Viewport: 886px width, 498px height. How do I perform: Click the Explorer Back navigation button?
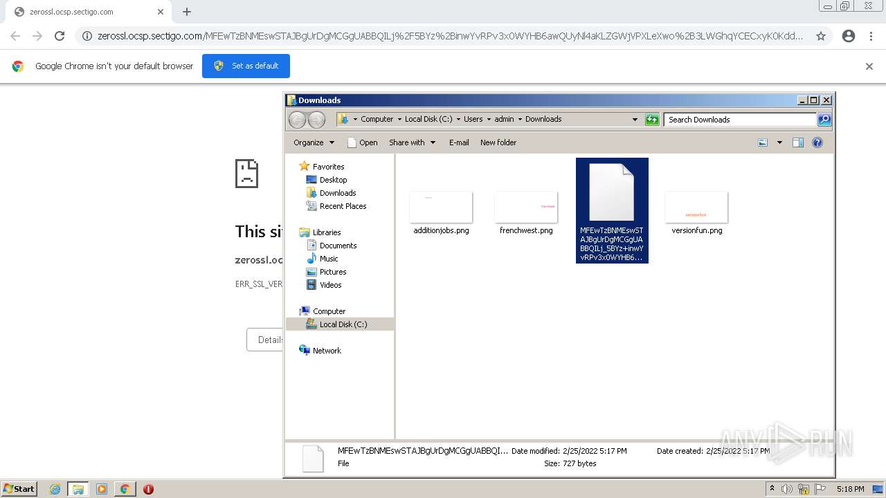pyautogui.click(x=297, y=120)
